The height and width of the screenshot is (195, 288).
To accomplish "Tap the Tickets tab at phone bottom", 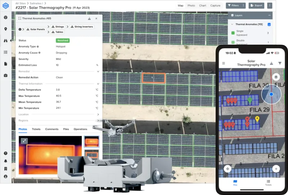I will click(268, 183).
